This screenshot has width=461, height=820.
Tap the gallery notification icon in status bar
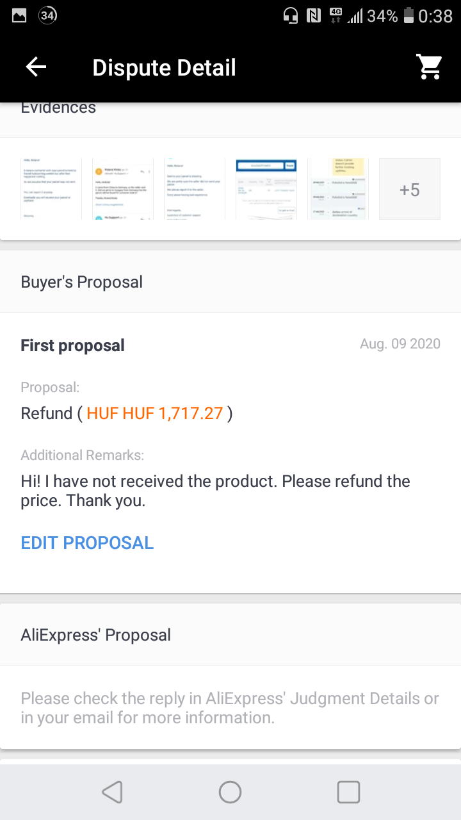tap(20, 16)
